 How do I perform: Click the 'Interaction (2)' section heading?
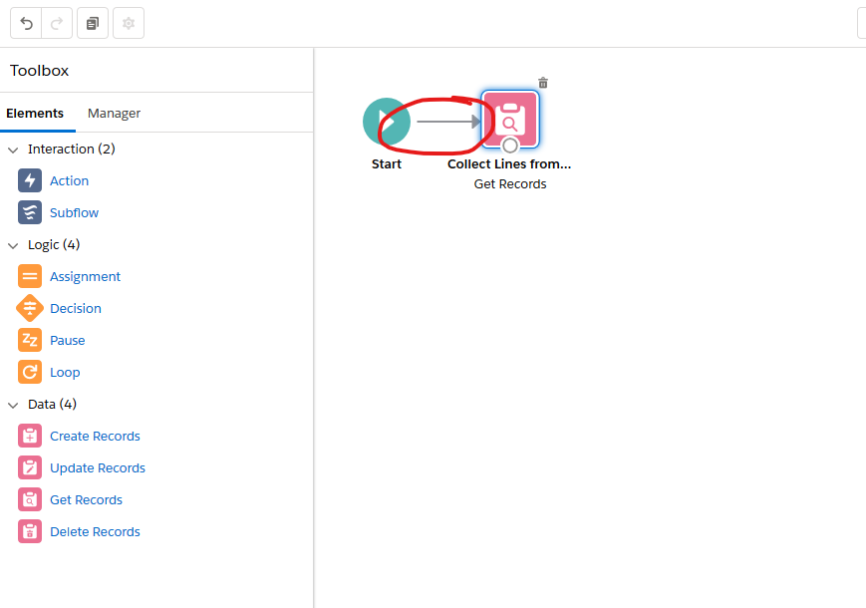71,150
